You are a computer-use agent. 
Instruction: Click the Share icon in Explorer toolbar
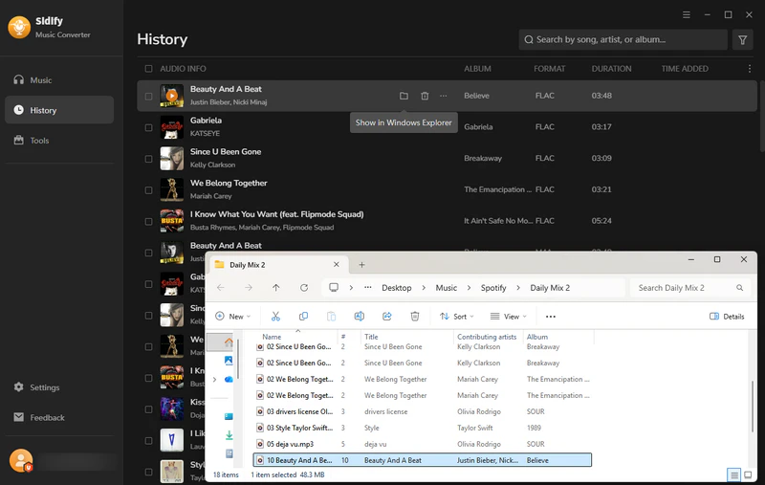387,317
